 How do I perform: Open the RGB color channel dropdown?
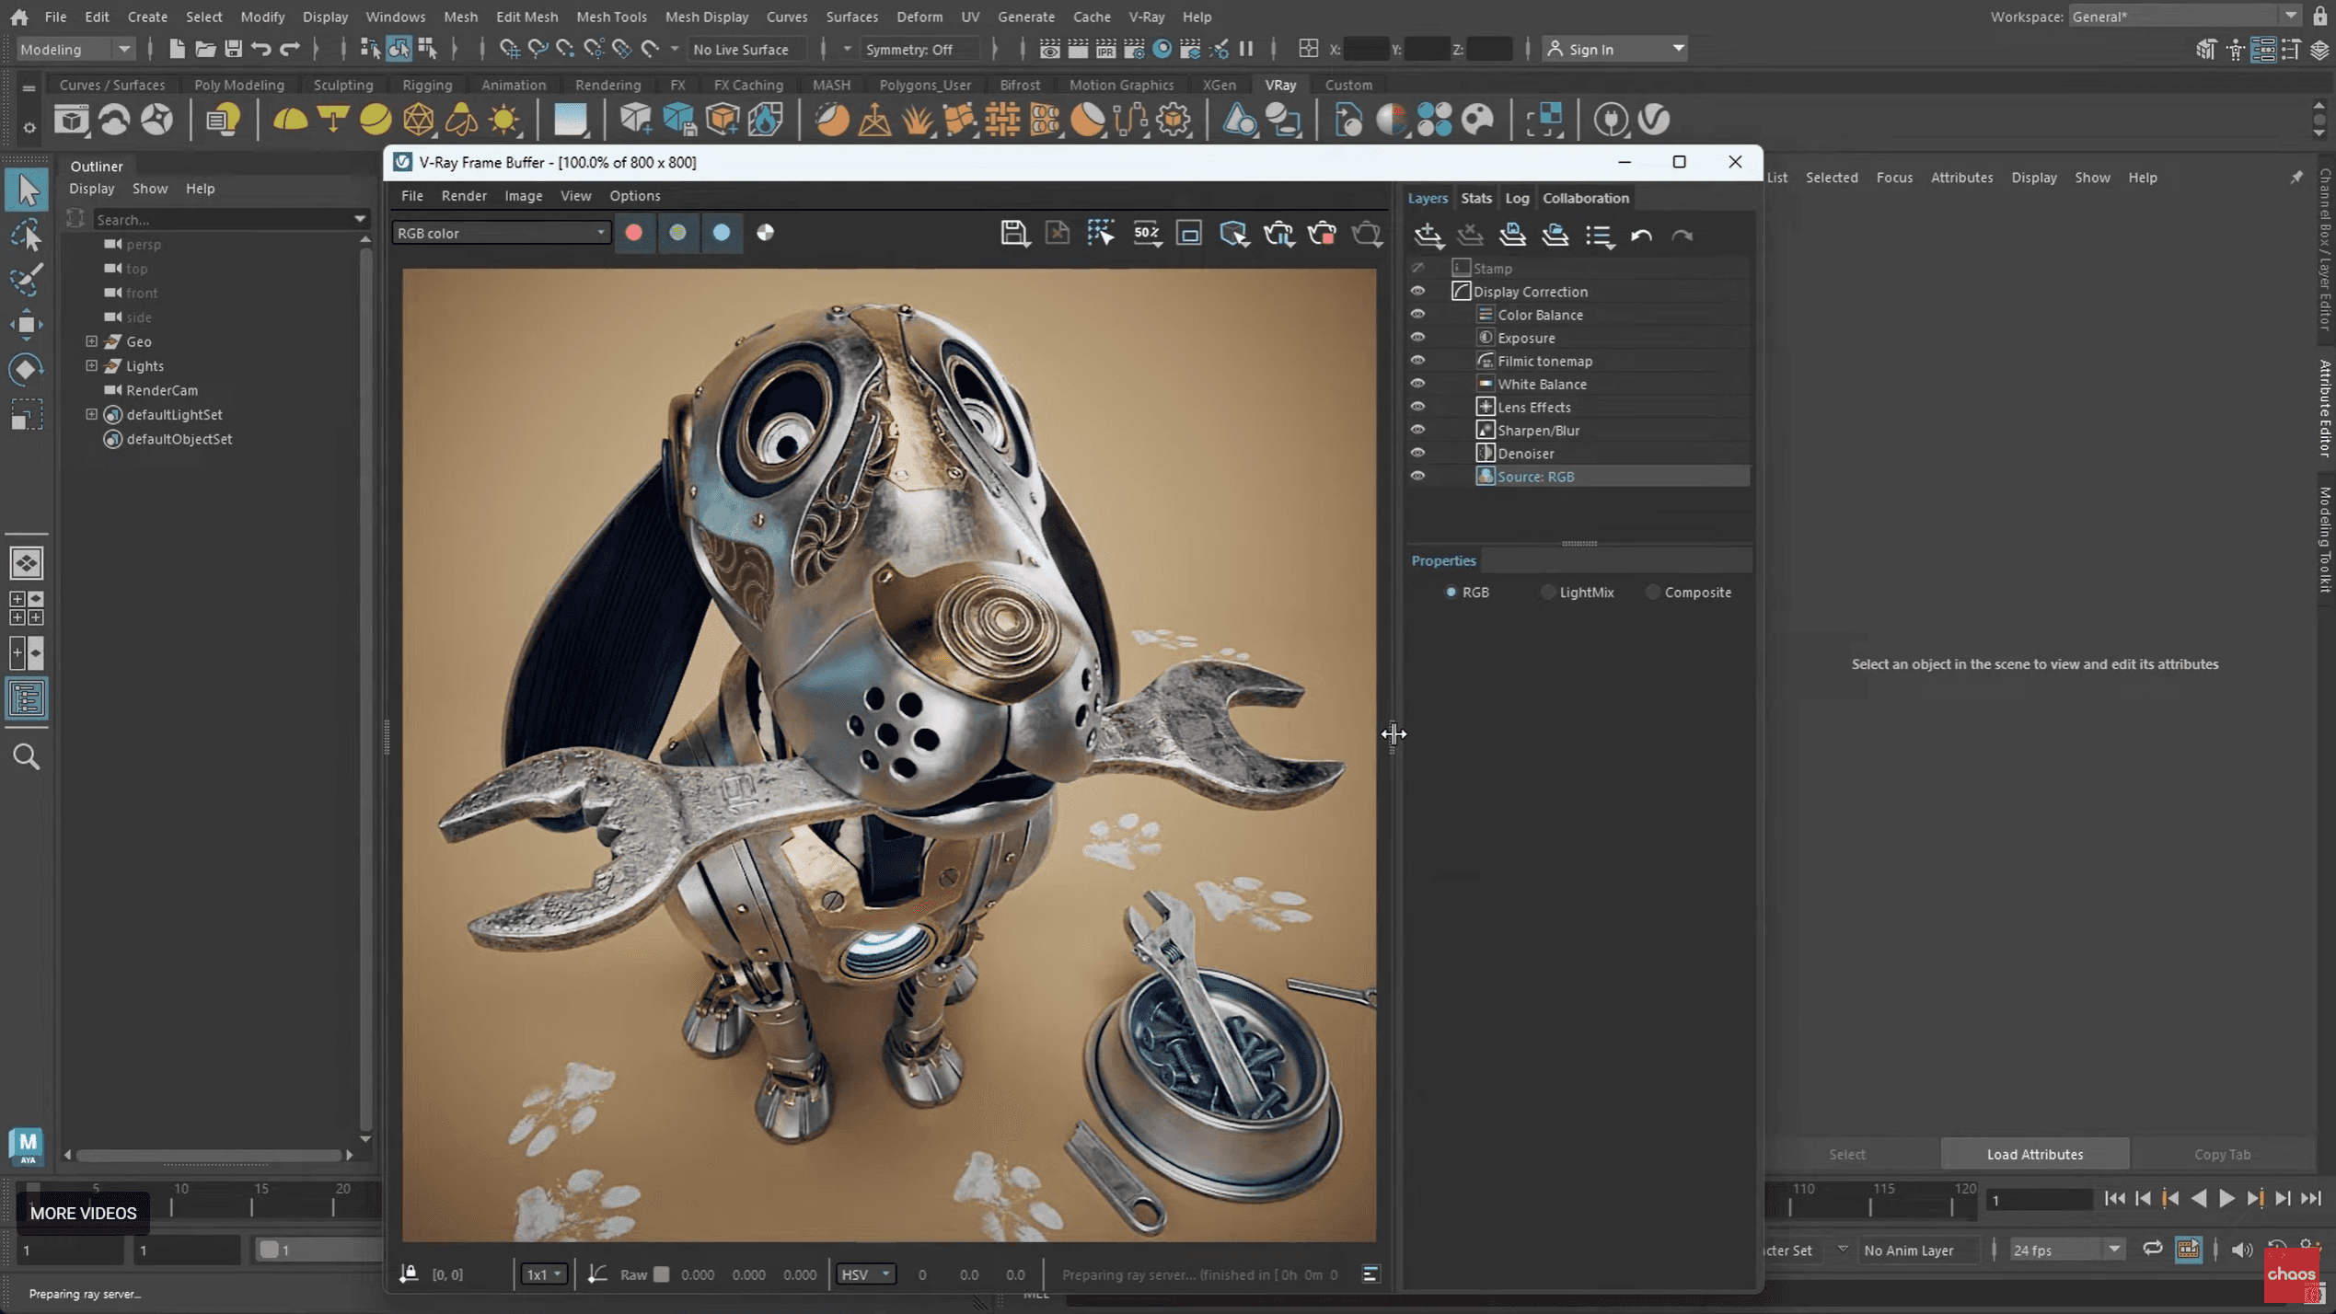(500, 233)
